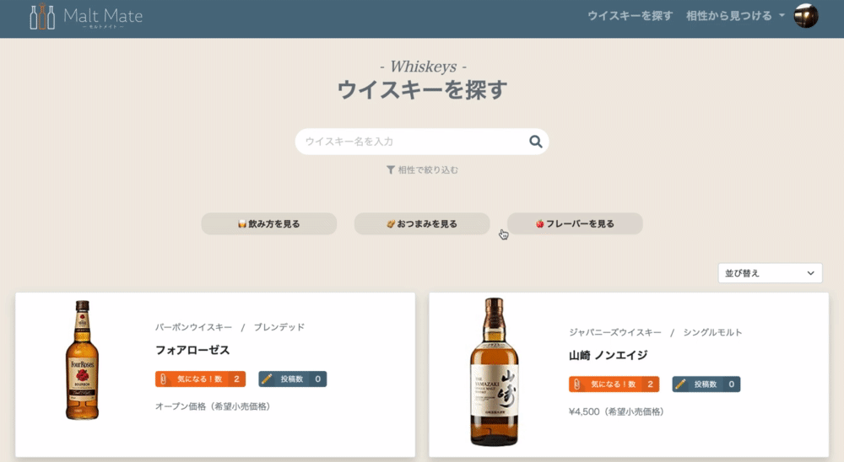Open the Yamazaki bottle image

[494, 372]
